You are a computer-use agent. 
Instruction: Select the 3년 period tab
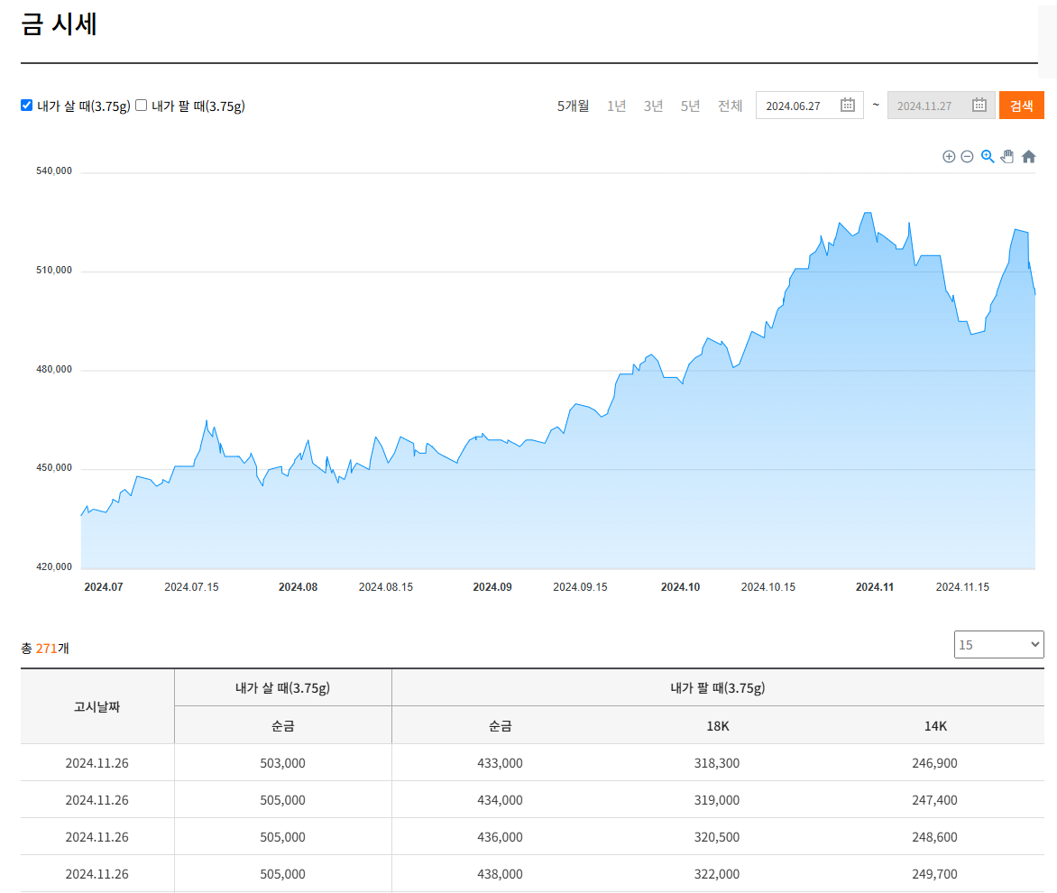(653, 106)
